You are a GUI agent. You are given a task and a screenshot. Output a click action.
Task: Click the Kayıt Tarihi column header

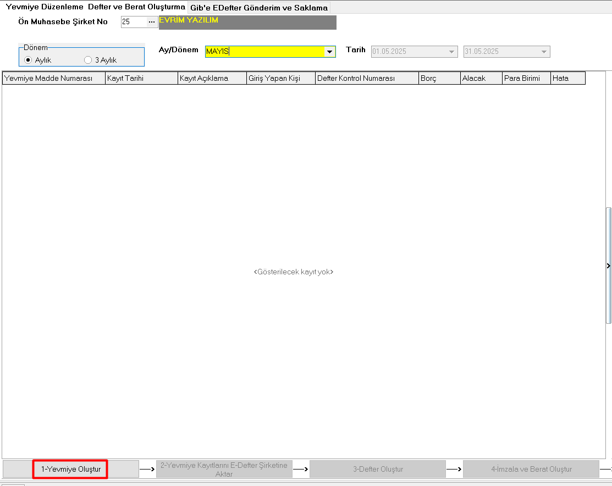(141, 78)
